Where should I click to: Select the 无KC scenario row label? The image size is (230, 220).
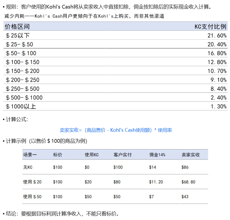pos(28,167)
